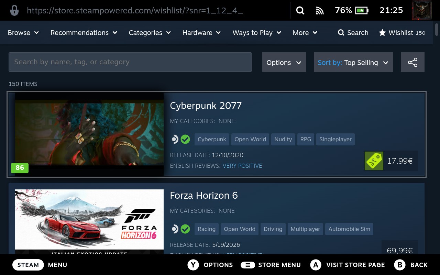This screenshot has height=275, width=440.
Task: Click the green verified checkmark on Cyberpunk 2077
Action: tap(185, 139)
